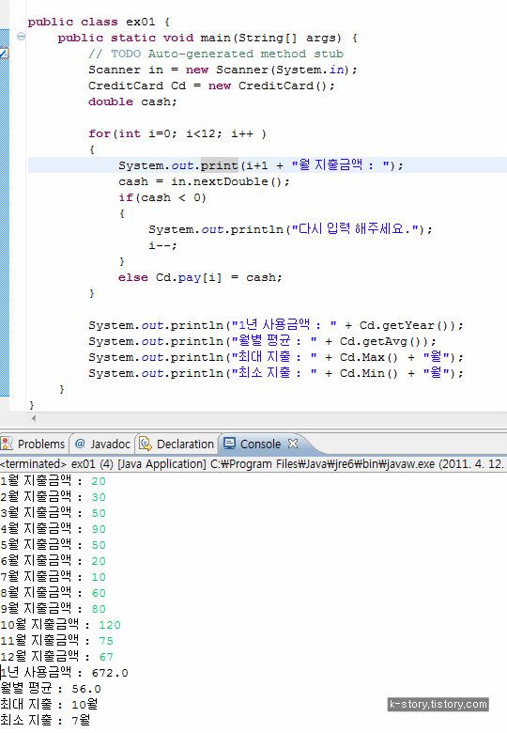Click console line '12월 지출금액 : 67'
Image resolution: width=507 pixels, height=733 pixels.
coord(57,656)
